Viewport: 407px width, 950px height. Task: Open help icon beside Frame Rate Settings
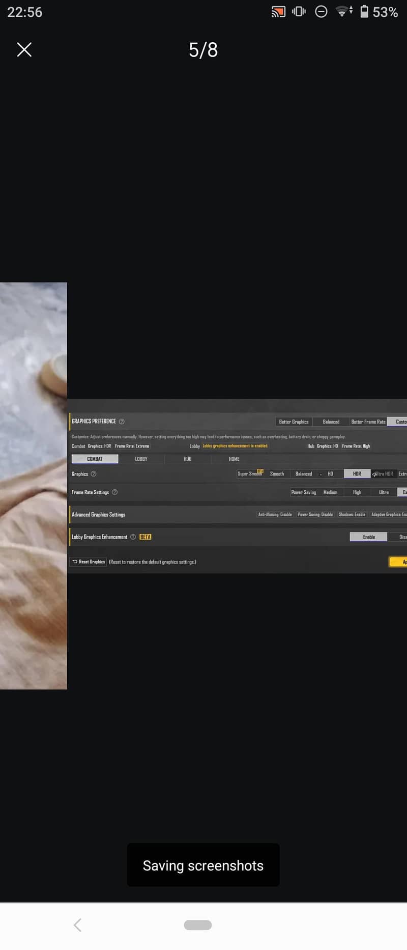[114, 492]
